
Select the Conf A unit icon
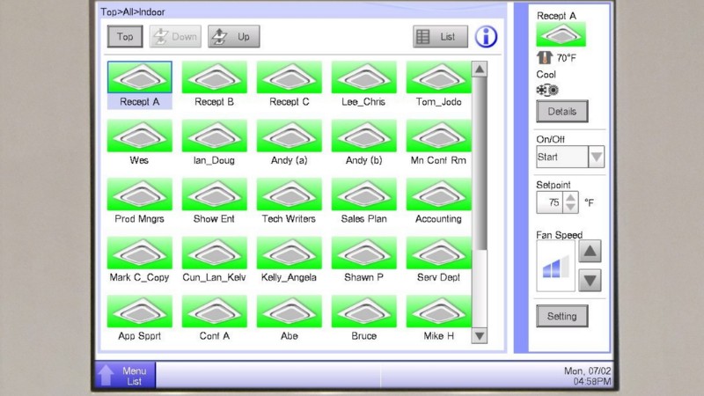click(214, 312)
